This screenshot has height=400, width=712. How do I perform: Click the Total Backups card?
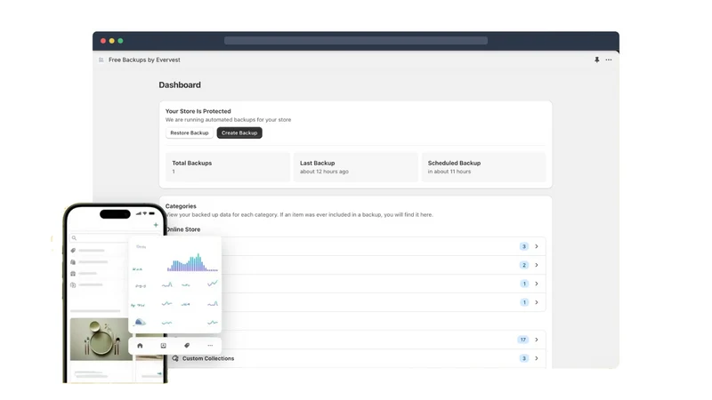coord(228,167)
